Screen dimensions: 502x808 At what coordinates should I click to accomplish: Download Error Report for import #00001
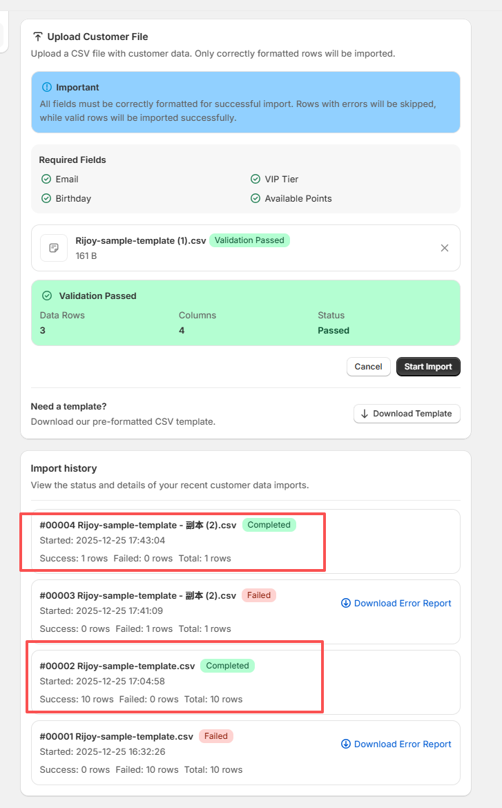(396, 744)
